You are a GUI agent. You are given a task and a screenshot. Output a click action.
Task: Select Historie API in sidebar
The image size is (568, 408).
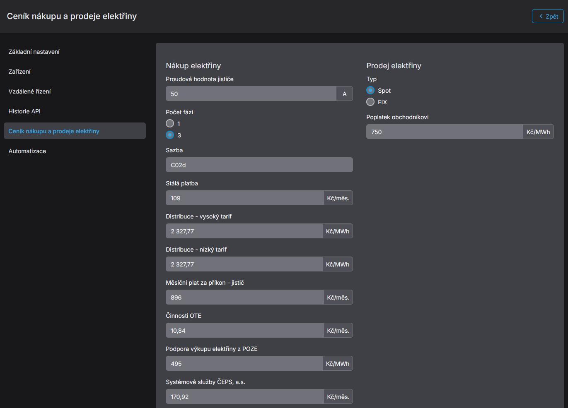(24, 111)
